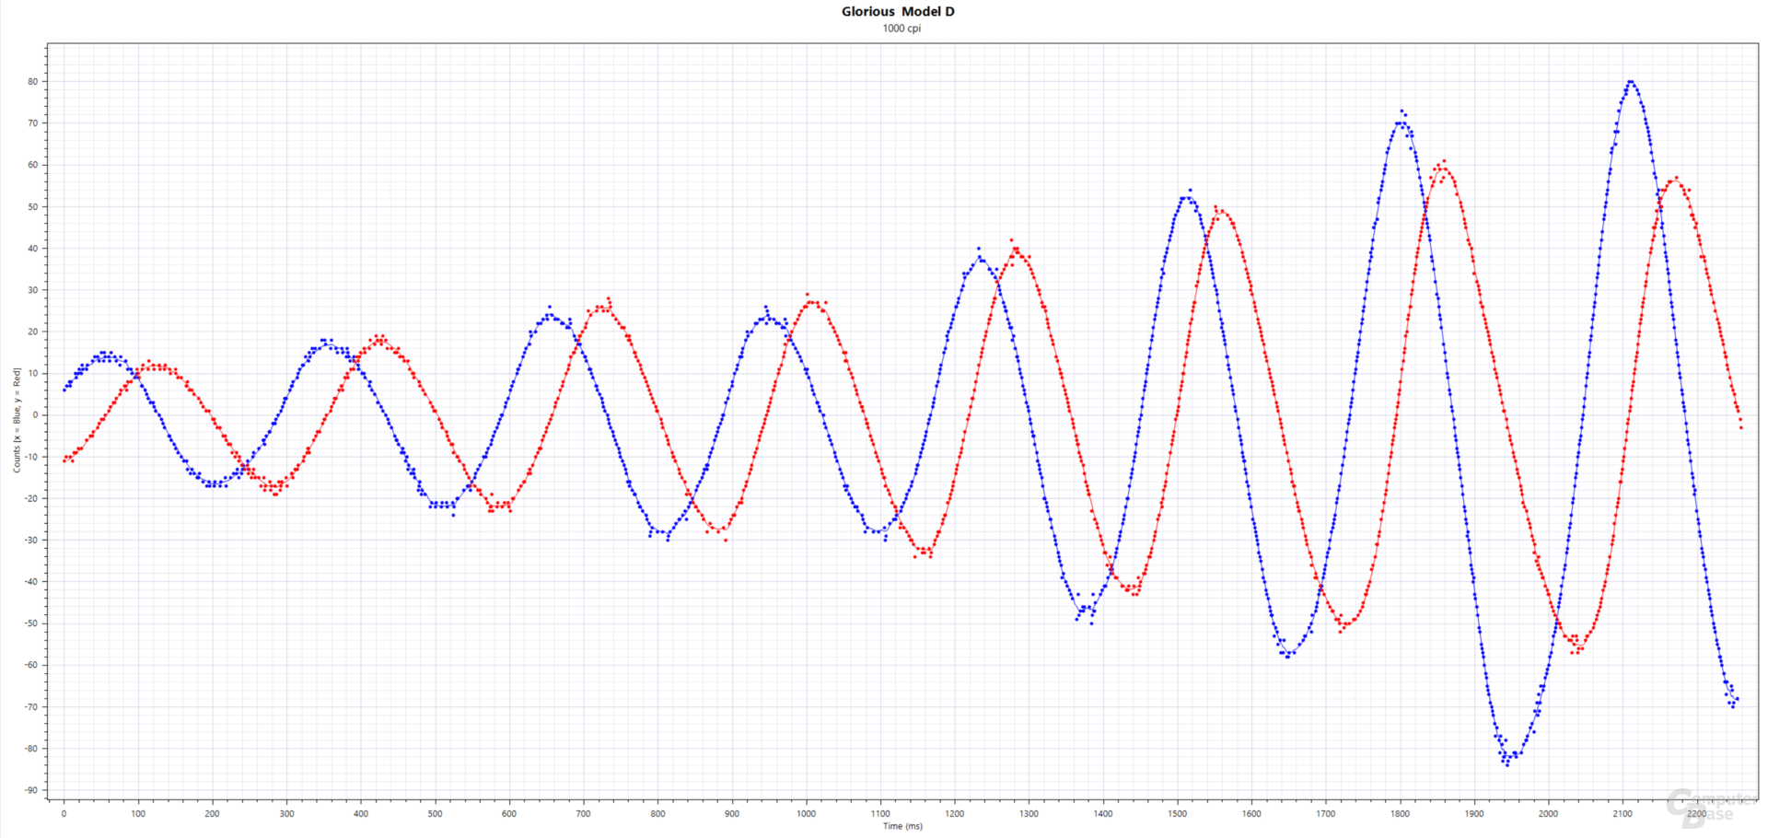The image size is (1768, 838).
Task: Select the '700' tick on the time axis
Action: (x=583, y=814)
